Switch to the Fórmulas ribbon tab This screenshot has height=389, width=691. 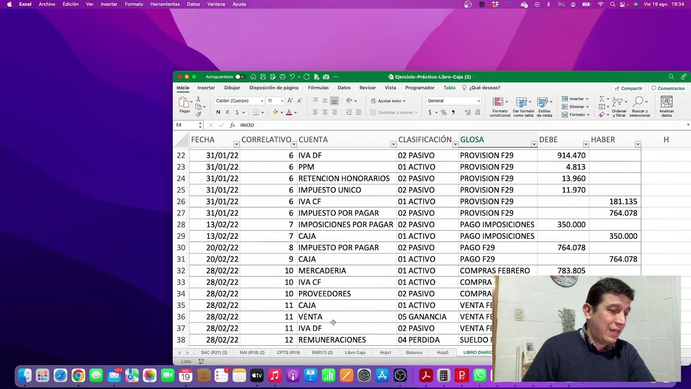[x=318, y=88]
